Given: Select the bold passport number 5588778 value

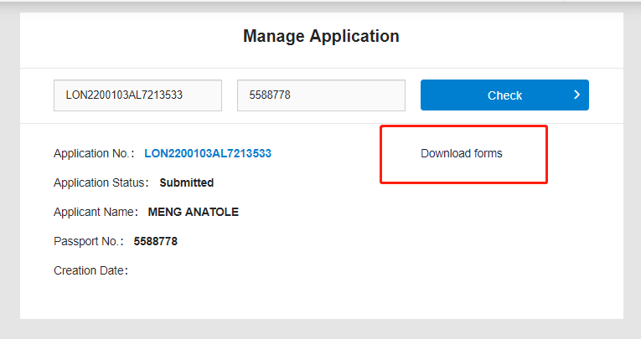Looking at the screenshot, I should pos(155,241).
